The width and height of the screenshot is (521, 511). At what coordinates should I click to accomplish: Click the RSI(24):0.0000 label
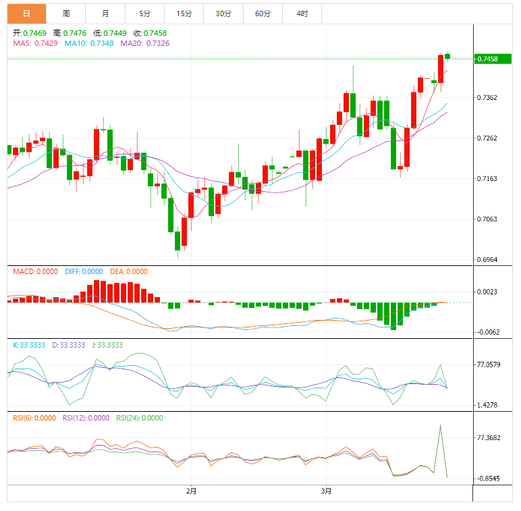140,418
